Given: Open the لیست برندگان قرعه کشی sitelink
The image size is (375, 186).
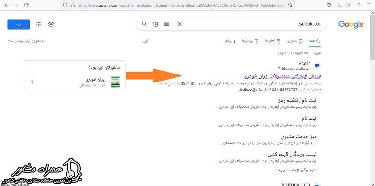Looking at the screenshot, I should tap(292, 154).
